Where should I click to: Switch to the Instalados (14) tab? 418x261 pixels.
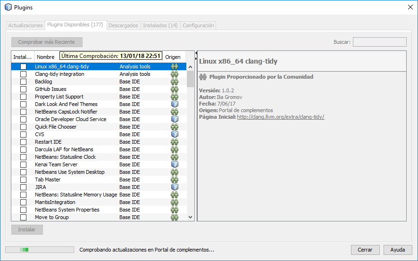[160, 25]
